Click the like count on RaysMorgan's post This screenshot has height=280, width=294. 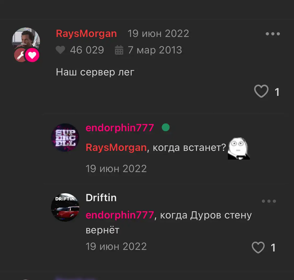[277, 92]
